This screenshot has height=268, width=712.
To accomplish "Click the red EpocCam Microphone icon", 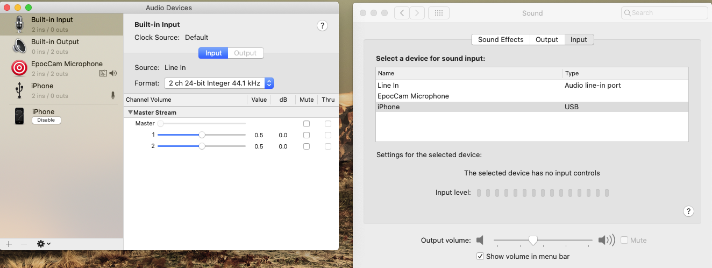I will (x=19, y=68).
